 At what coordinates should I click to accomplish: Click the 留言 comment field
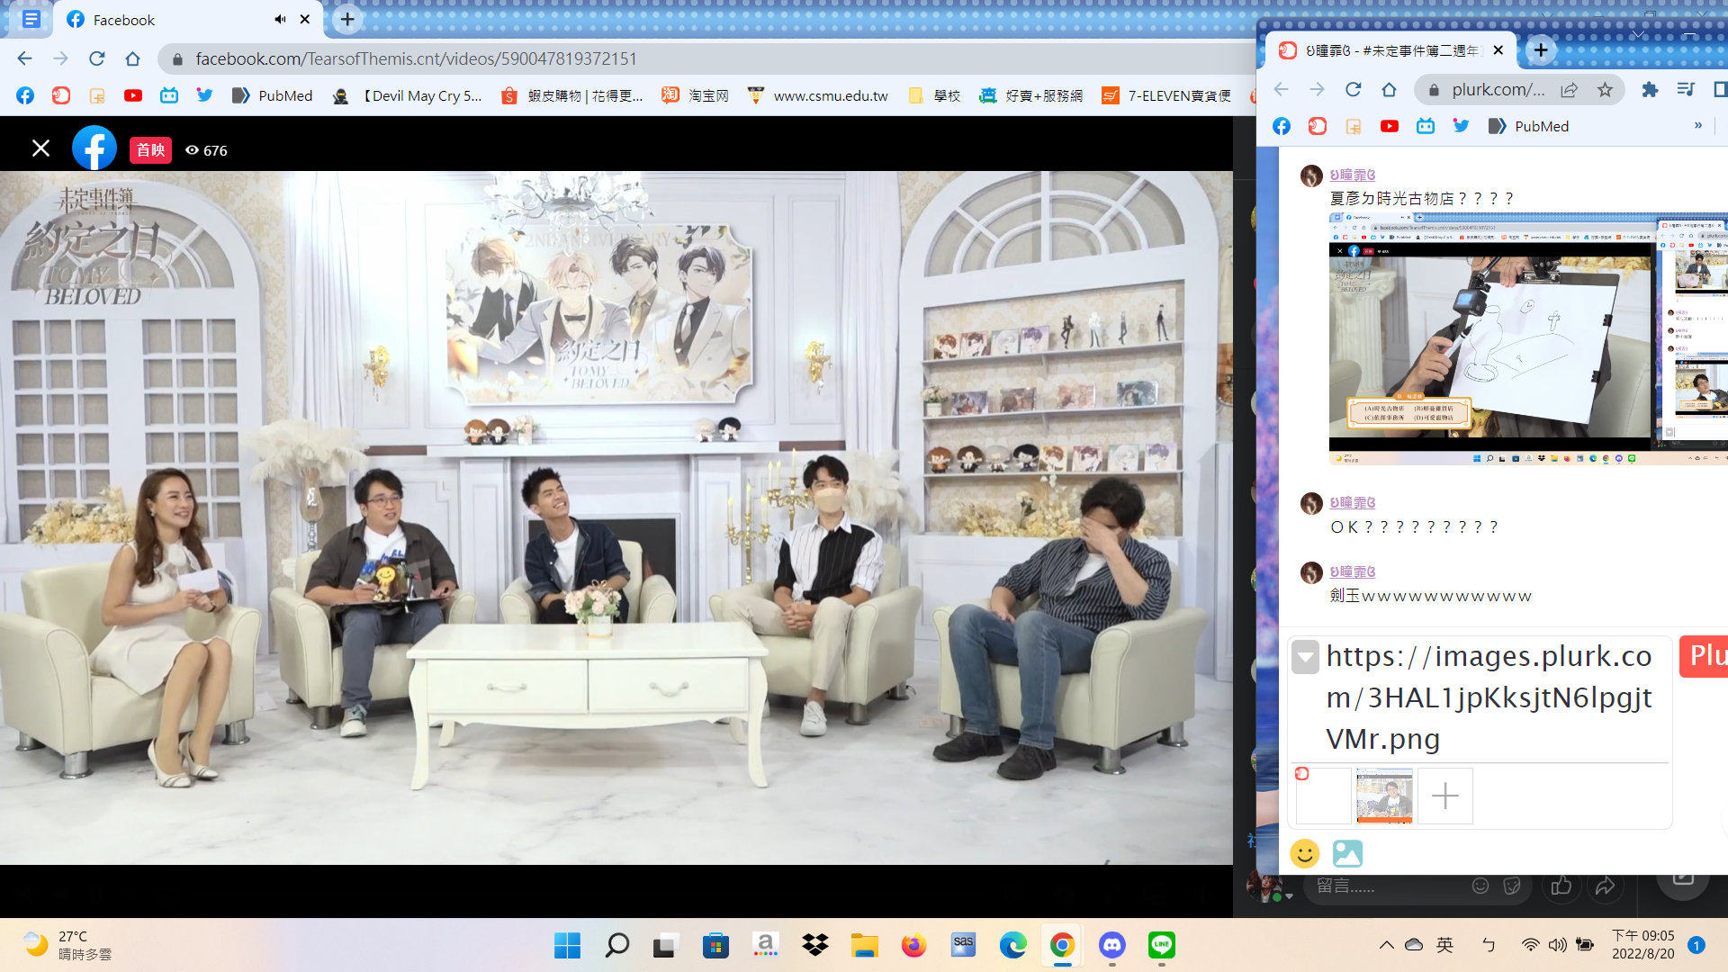click(x=1386, y=886)
